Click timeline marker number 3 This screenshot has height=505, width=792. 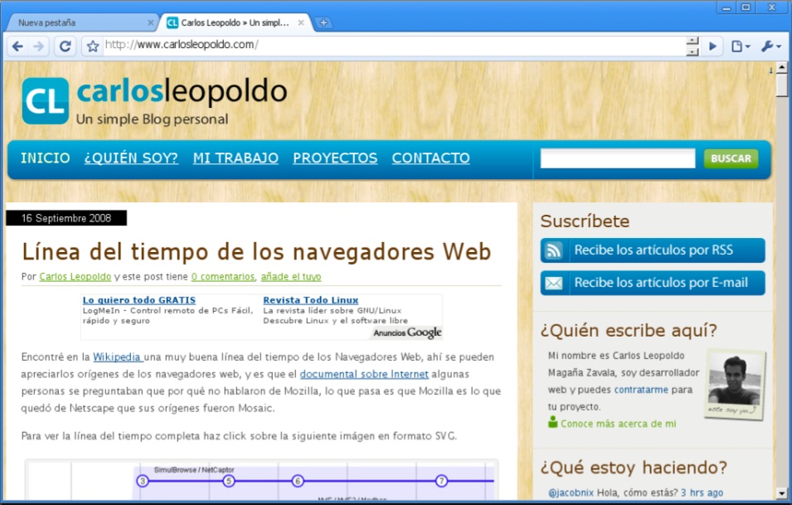(143, 481)
